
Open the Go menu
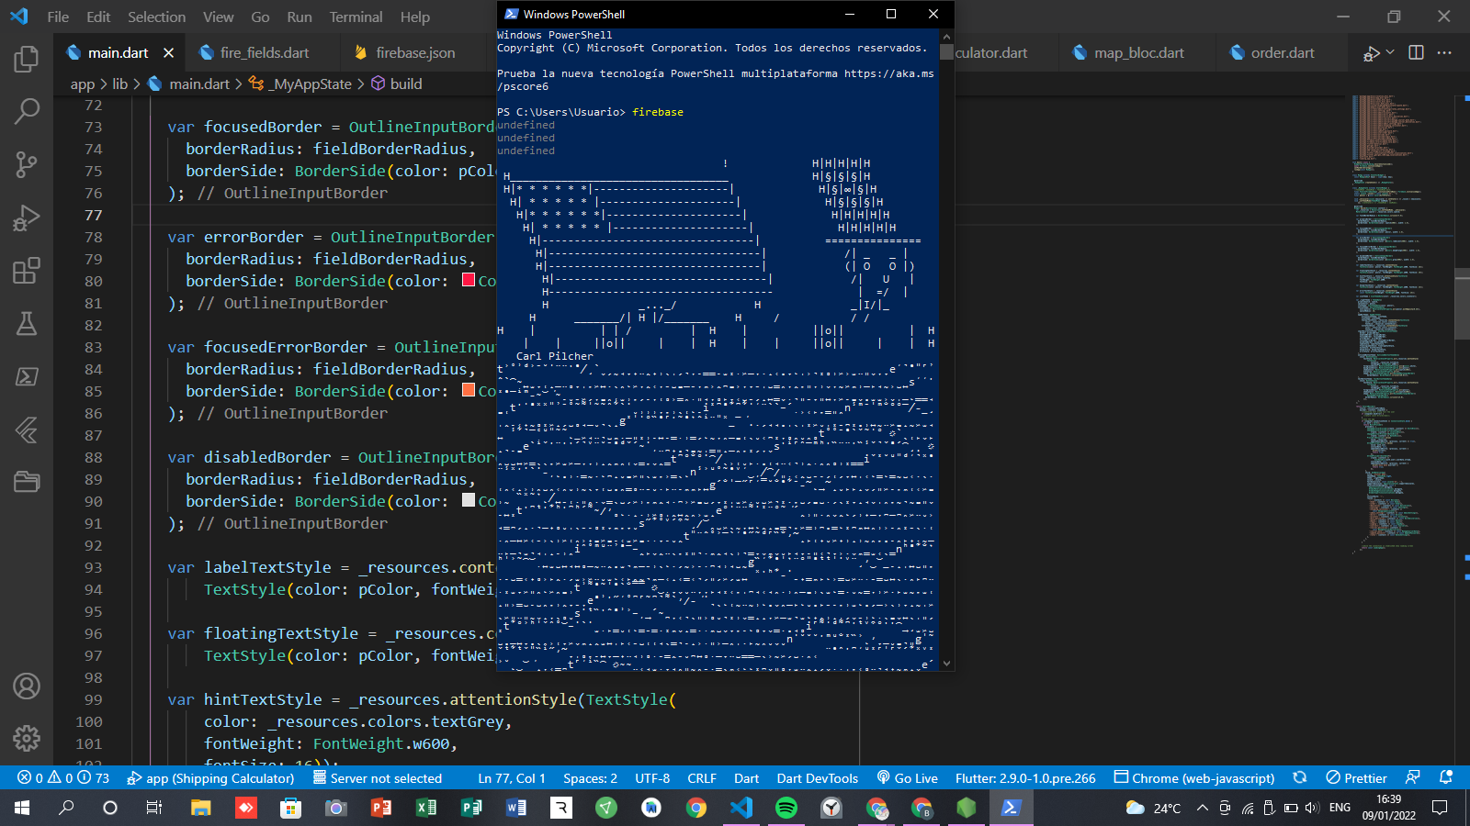pyautogui.click(x=260, y=17)
